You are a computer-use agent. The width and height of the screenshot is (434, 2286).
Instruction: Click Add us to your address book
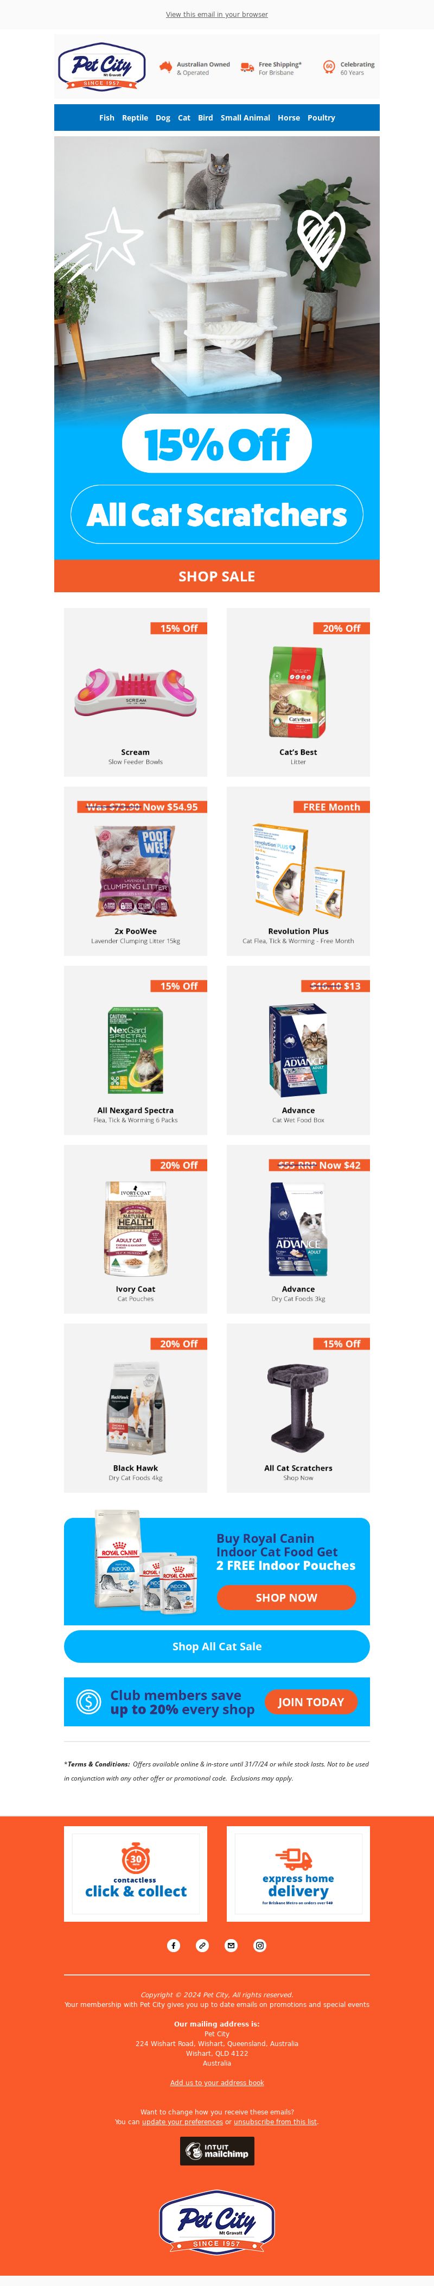coord(216,2083)
